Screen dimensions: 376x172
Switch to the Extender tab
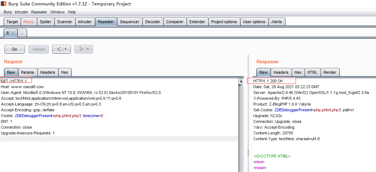tap(197, 22)
